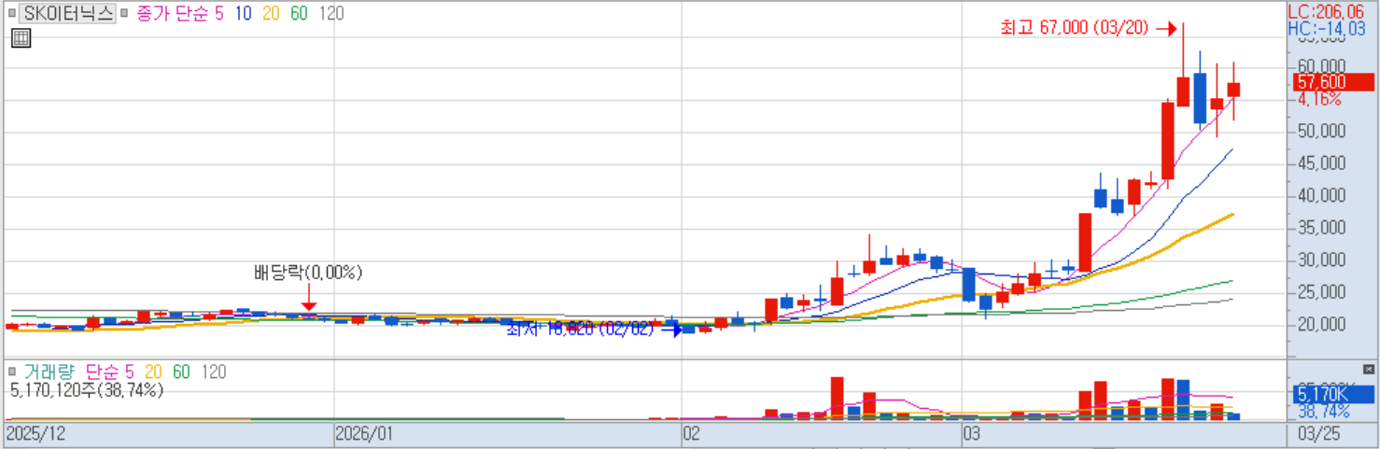Click the red 57,600 current price tag

(x=1320, y=82)
